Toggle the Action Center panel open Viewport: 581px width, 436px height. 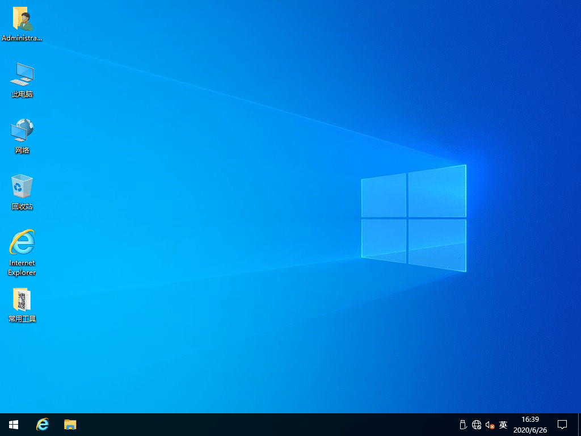[x=562, y=424]
